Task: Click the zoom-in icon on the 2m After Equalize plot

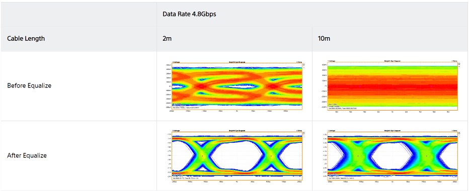Action: (304, 133)
